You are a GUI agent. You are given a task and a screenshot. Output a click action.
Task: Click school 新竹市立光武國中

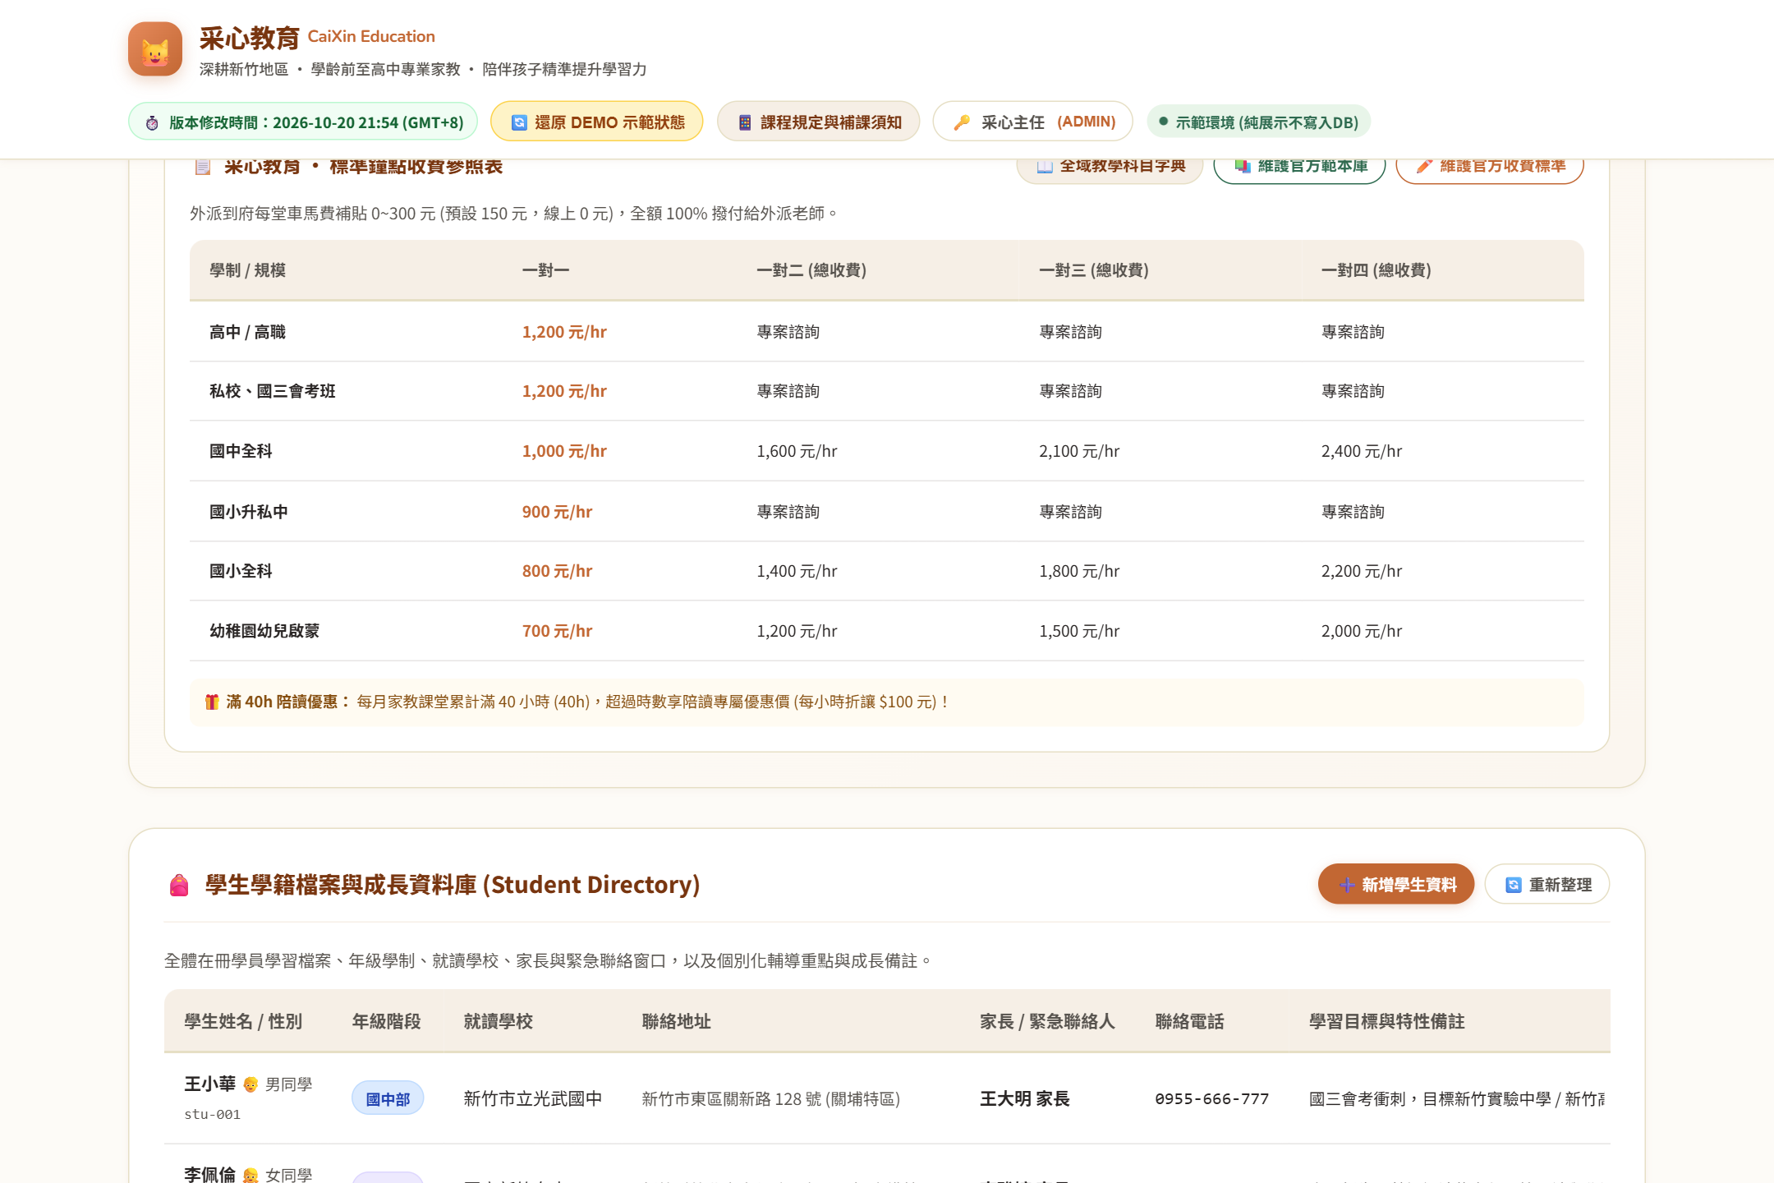pyautogui.click(x=532, y=1098)
